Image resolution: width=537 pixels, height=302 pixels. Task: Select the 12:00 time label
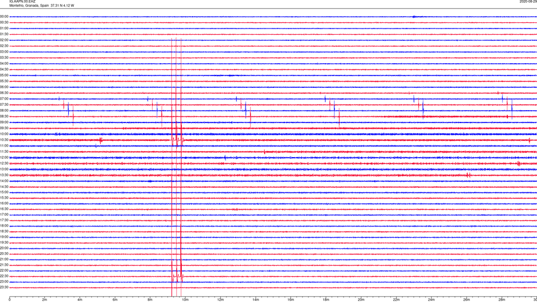point(4,158)
